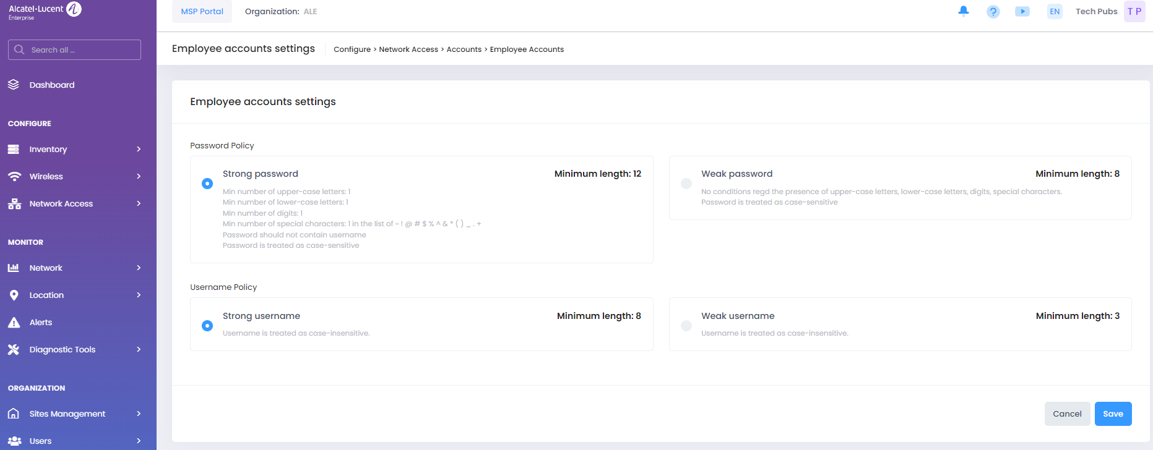Open the EN language selector
The image size is (1153, 450).
click(1055, 12)
